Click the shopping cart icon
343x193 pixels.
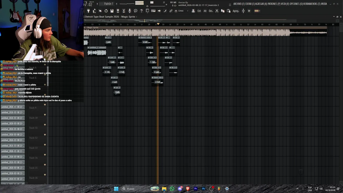tap(249, 11)
